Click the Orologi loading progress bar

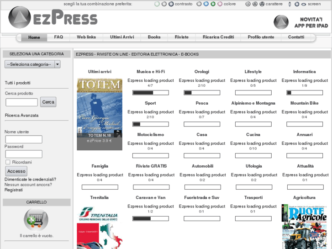pos(202,93)
